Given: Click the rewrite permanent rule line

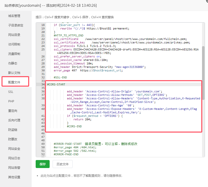Looking at the screenshot, I should point(95,28).
